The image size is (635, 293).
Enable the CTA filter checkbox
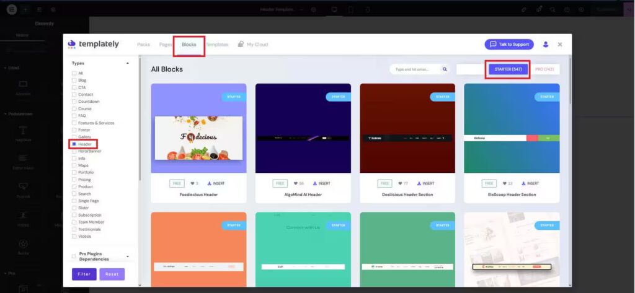point(74,87)
